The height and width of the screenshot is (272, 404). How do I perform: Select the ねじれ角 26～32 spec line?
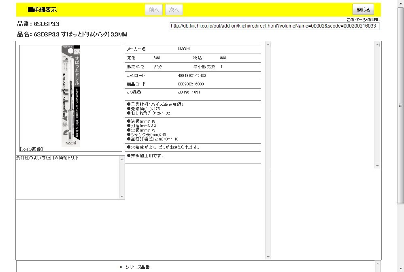point(149,113)
